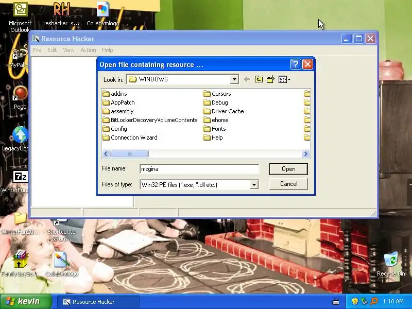Select the Connection Wizard folder
The width and height of the screenshot is (412, 309).
pyautogui.click(x=130, y=138)
